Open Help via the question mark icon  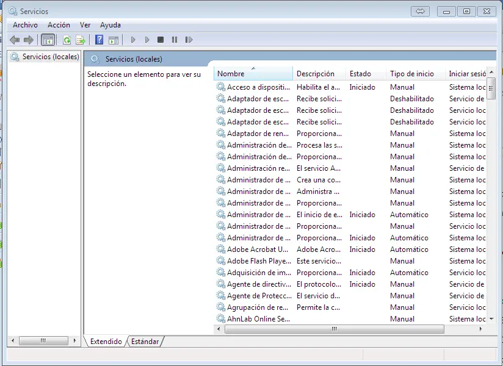point(99,40)
